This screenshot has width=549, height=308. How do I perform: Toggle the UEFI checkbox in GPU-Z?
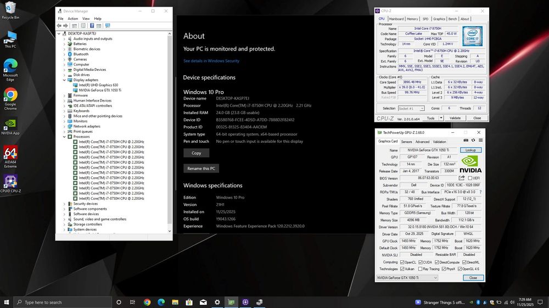[x=470, y=178]
